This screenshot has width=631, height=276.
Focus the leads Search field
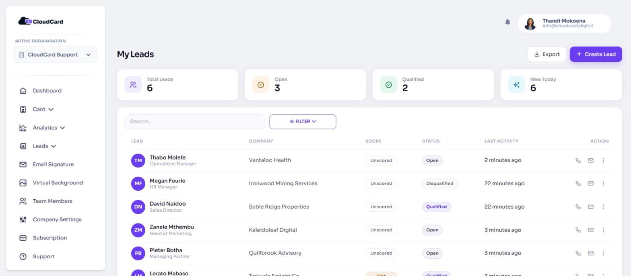(x=195, y=122)
